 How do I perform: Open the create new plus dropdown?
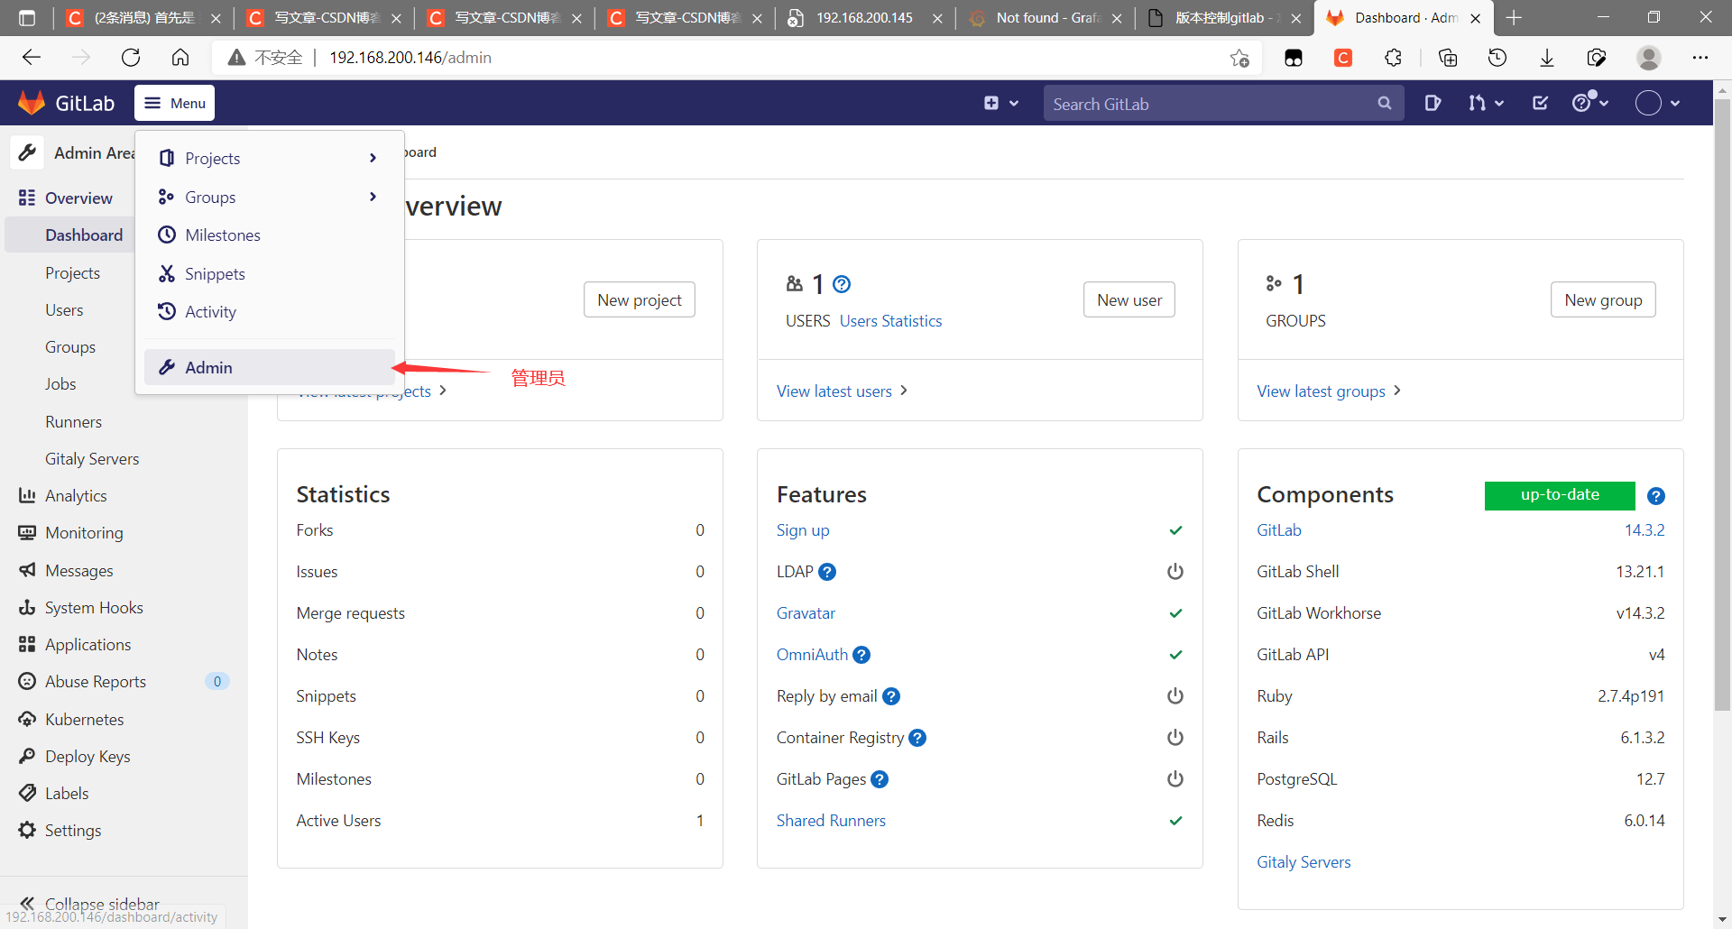[1001, 103]
